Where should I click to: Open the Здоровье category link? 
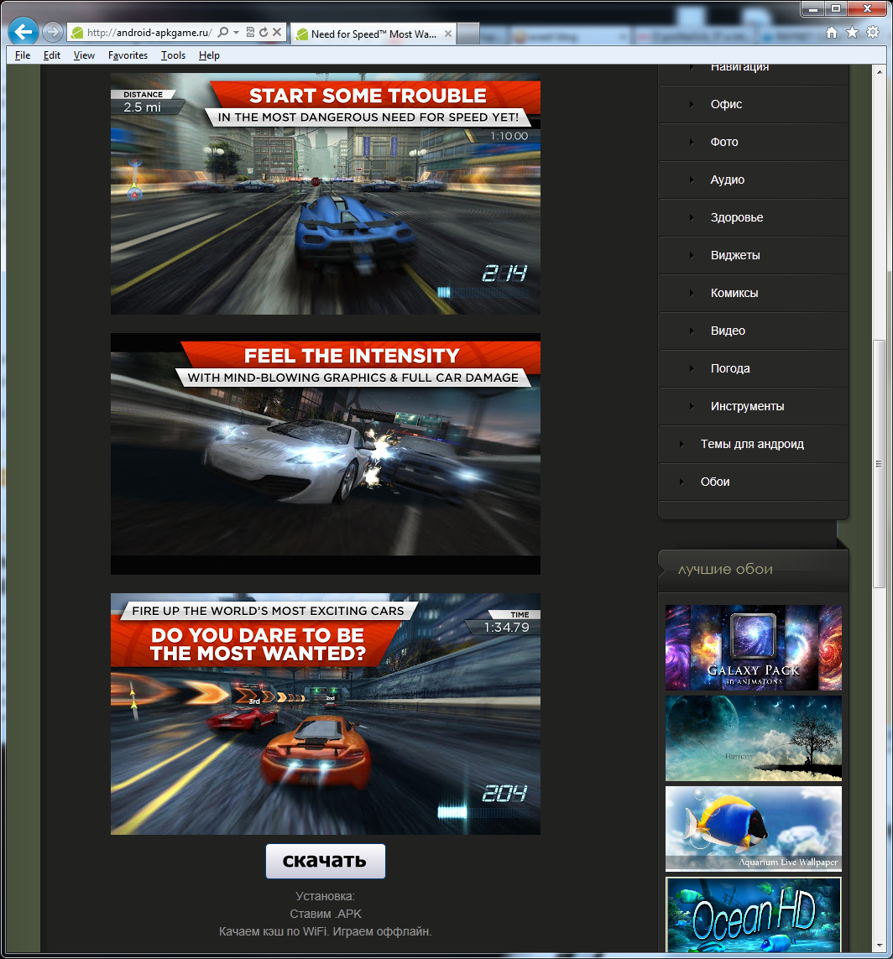[x=736, y=218]
